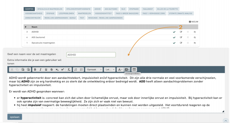Open the Opmaak format dropdown

coord(94,69)
